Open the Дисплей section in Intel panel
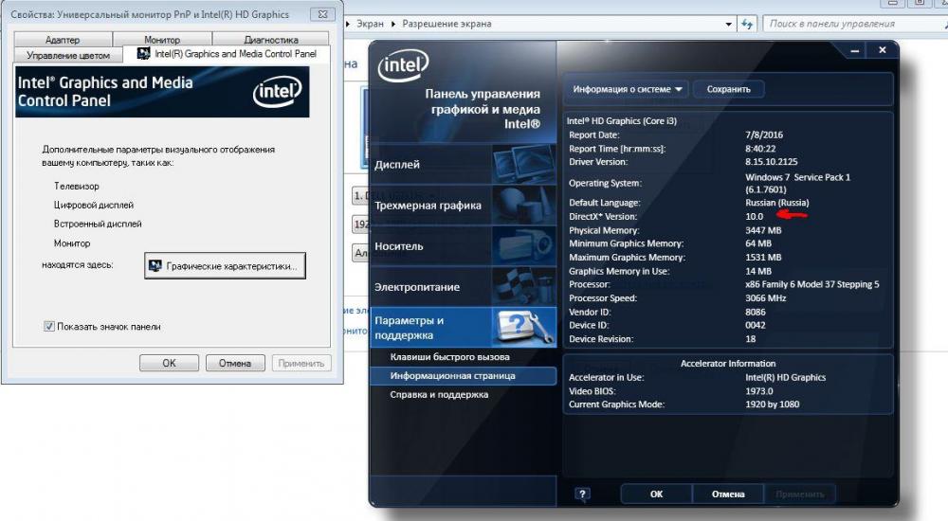This screenshot has width=948, height=521. (x=463, y=165)
